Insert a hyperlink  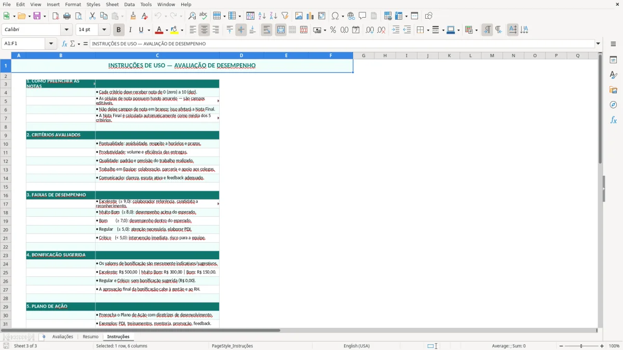351,16
